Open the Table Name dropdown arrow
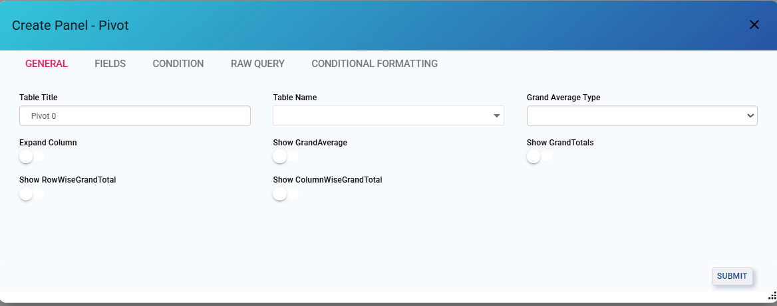This screenshot has width=777, height=306. (x=496, y=116)
